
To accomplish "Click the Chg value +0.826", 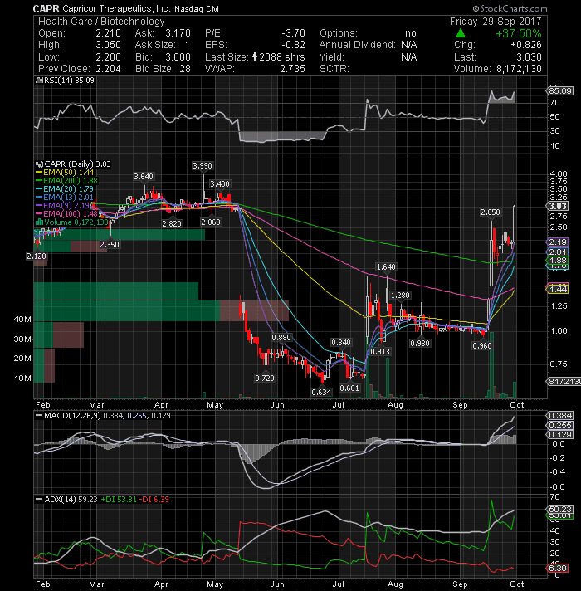I will (526, 45).
